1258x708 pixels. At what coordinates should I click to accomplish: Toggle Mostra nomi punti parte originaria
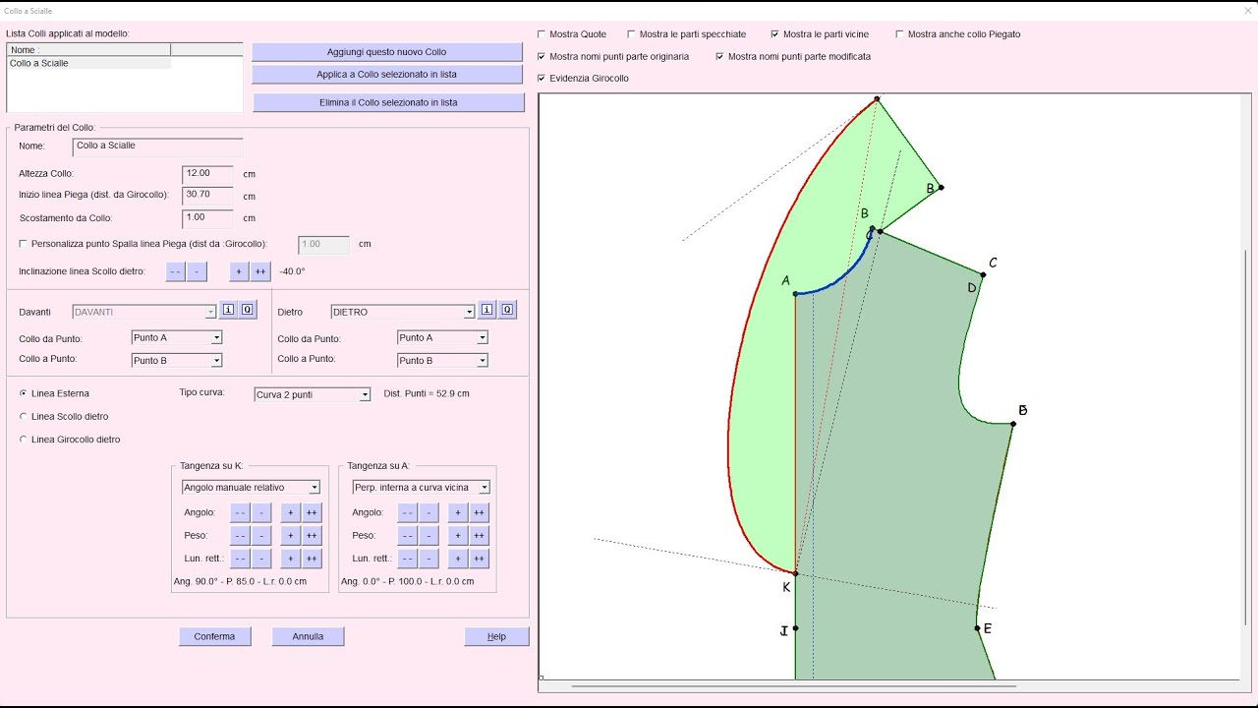(x=542, y=57)
